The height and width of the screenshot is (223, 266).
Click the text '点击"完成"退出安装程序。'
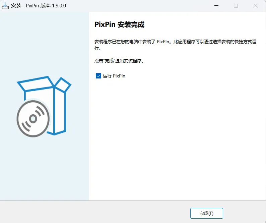[119, 61]
